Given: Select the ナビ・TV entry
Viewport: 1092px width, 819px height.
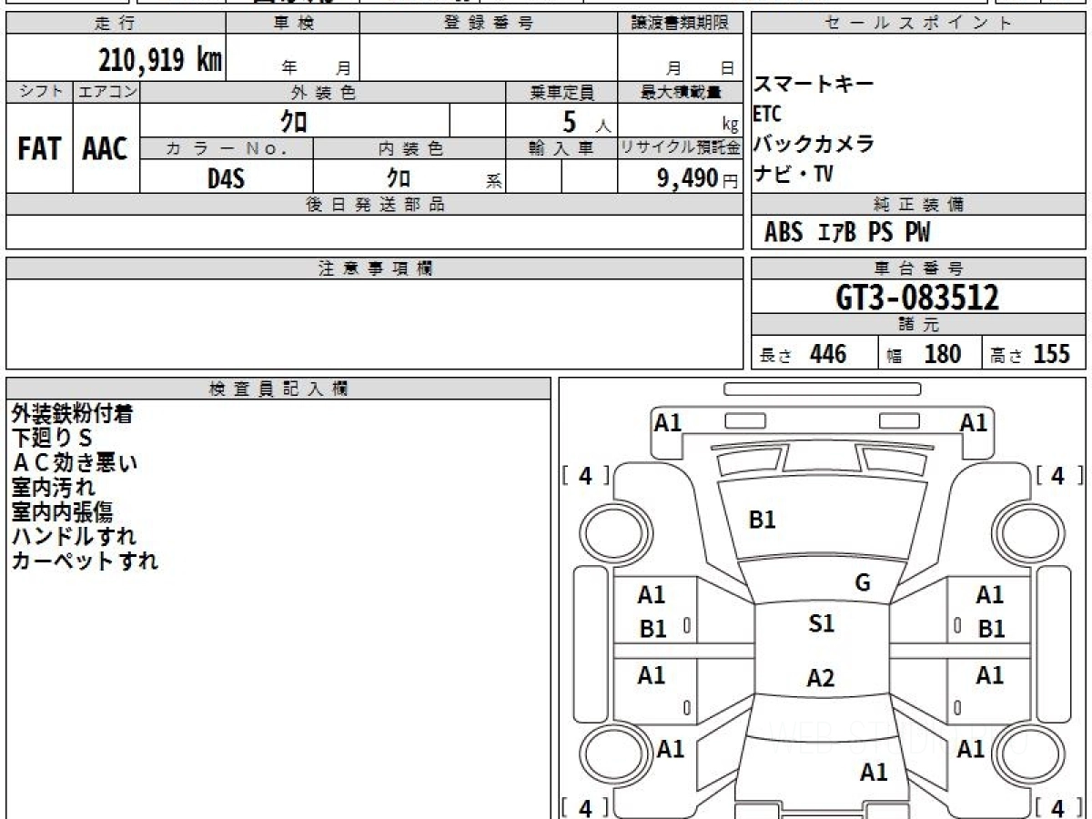Looking at the screenshot, I should (x=793, y=173).
